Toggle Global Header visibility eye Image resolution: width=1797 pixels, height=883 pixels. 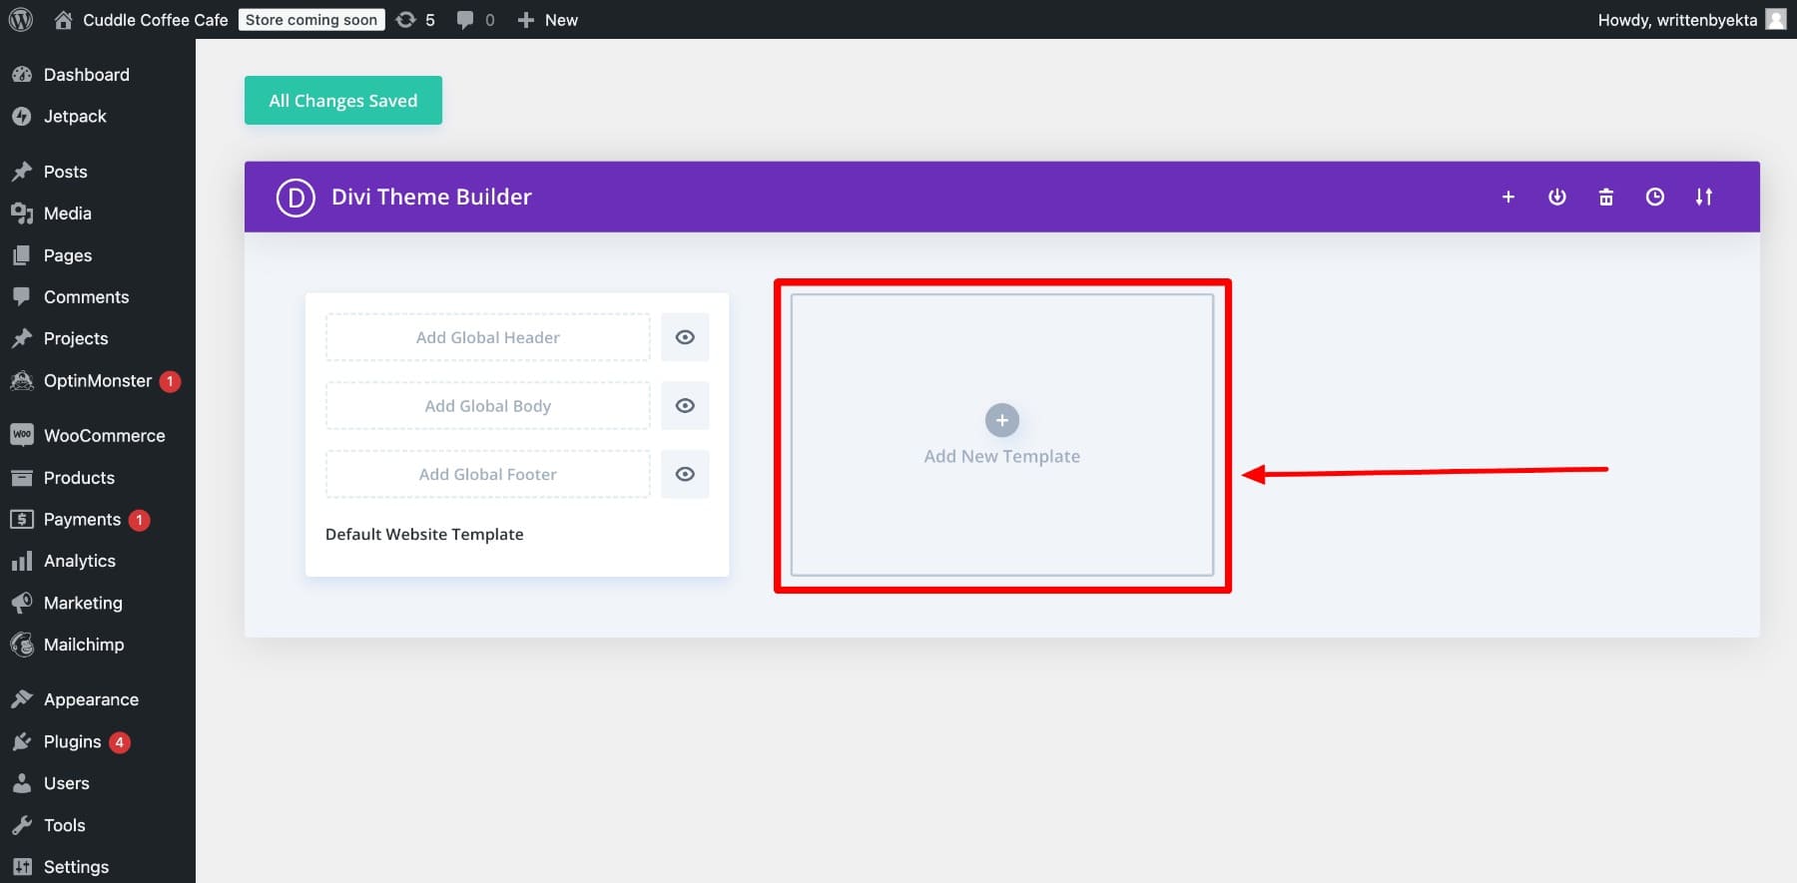coord(685,337)
